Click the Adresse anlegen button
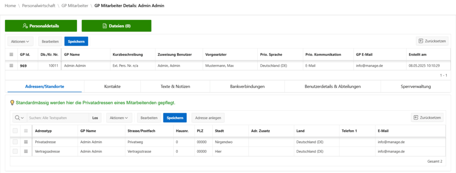Viewport: 456px width, 173px height. (x=208, y=117)
